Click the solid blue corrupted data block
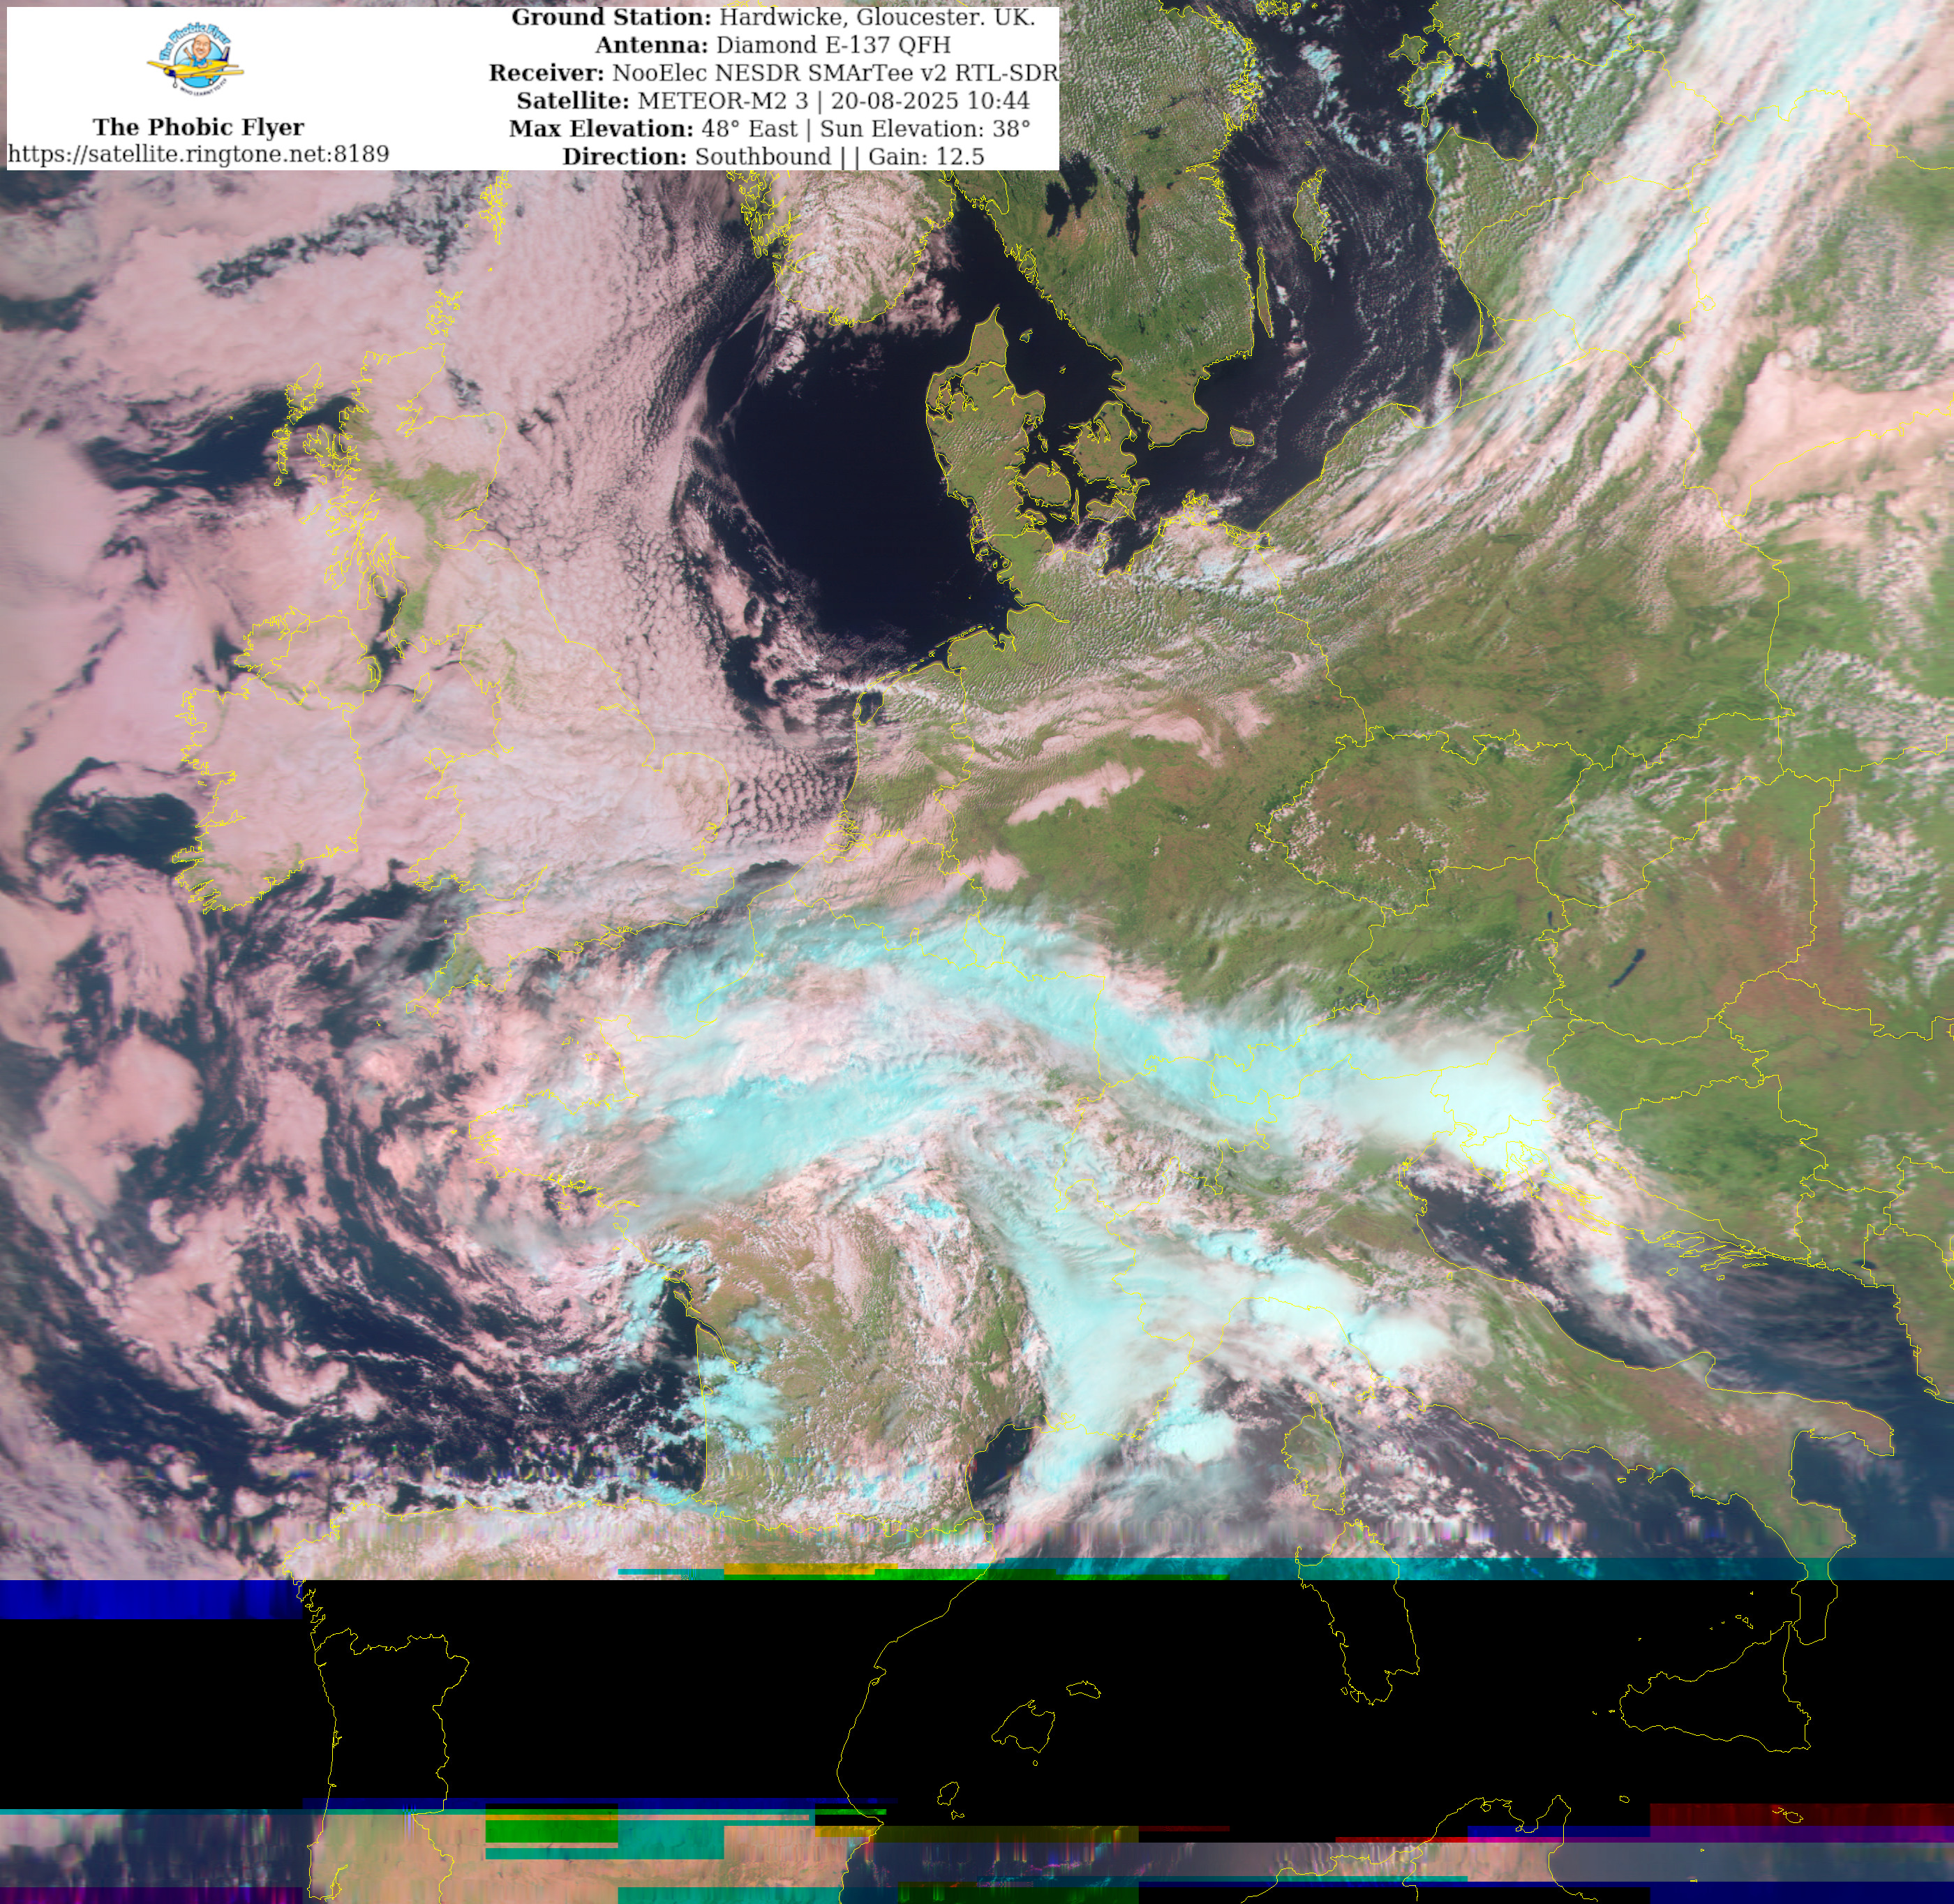The image size is (1954, 1904). (150, 1599)
